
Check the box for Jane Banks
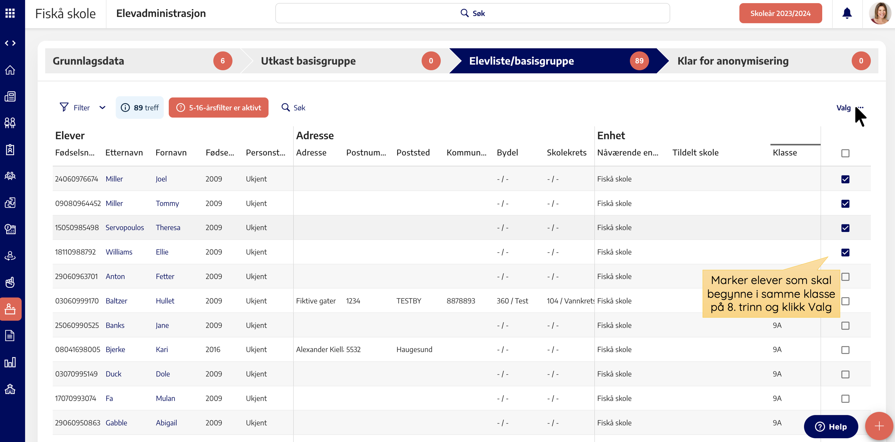tap(845, 326)
